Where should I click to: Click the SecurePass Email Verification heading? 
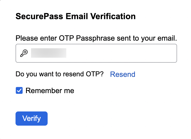coord(76,17)
